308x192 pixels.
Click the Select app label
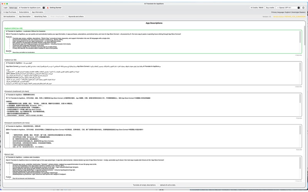point(13,8)
